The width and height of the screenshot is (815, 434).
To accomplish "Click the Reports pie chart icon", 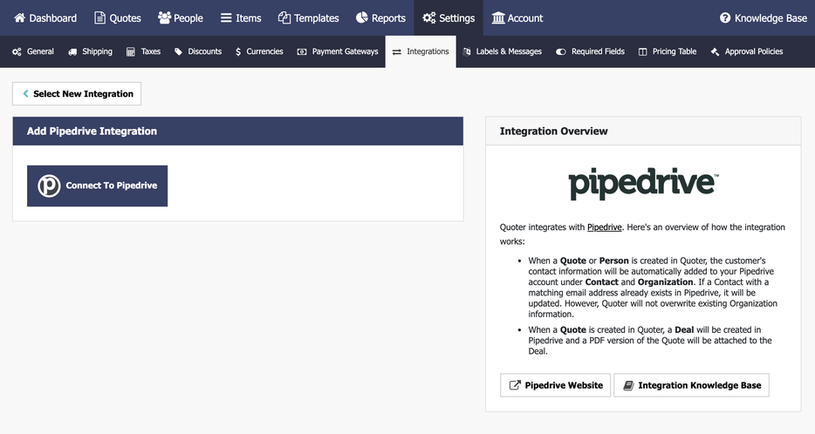I will [x=362, y=18].
